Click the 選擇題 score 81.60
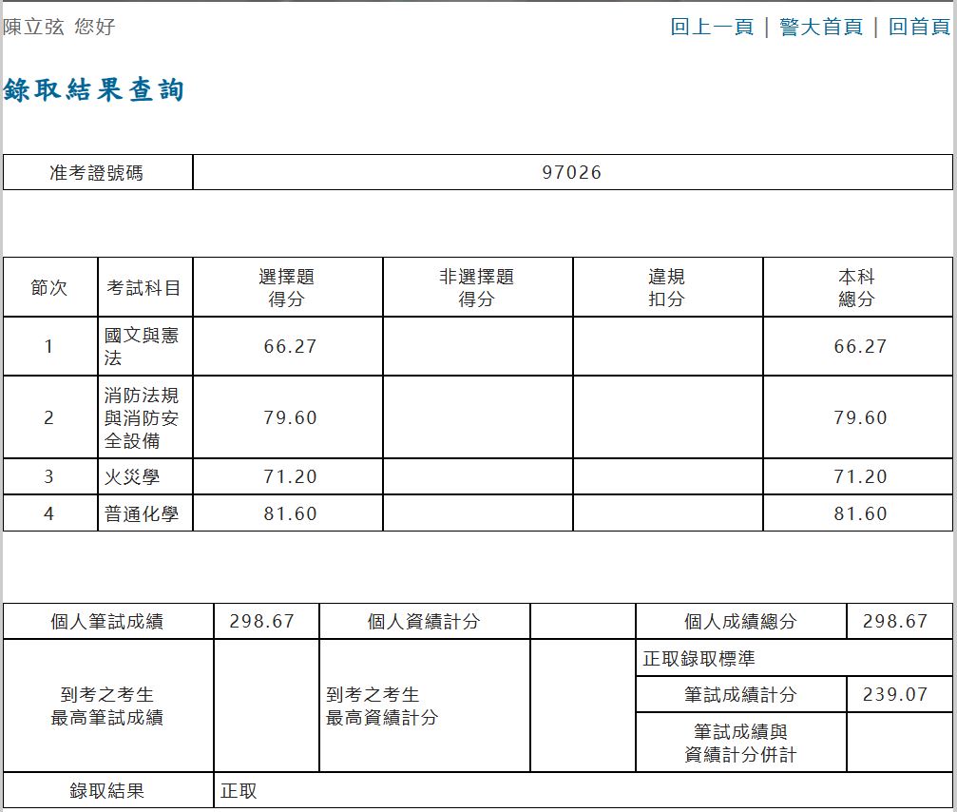 290,513
